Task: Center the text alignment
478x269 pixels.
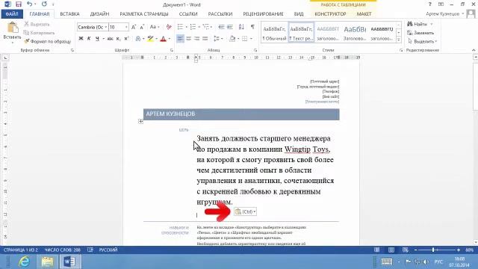Action: pyautogui.click(x=189, y=39)
